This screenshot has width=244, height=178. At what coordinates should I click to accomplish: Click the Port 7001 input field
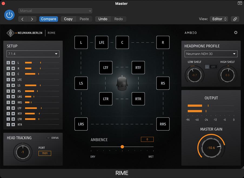[45, 153]
